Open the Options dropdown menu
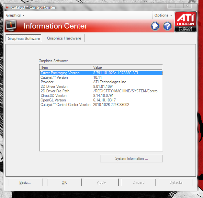 point(163,15)
